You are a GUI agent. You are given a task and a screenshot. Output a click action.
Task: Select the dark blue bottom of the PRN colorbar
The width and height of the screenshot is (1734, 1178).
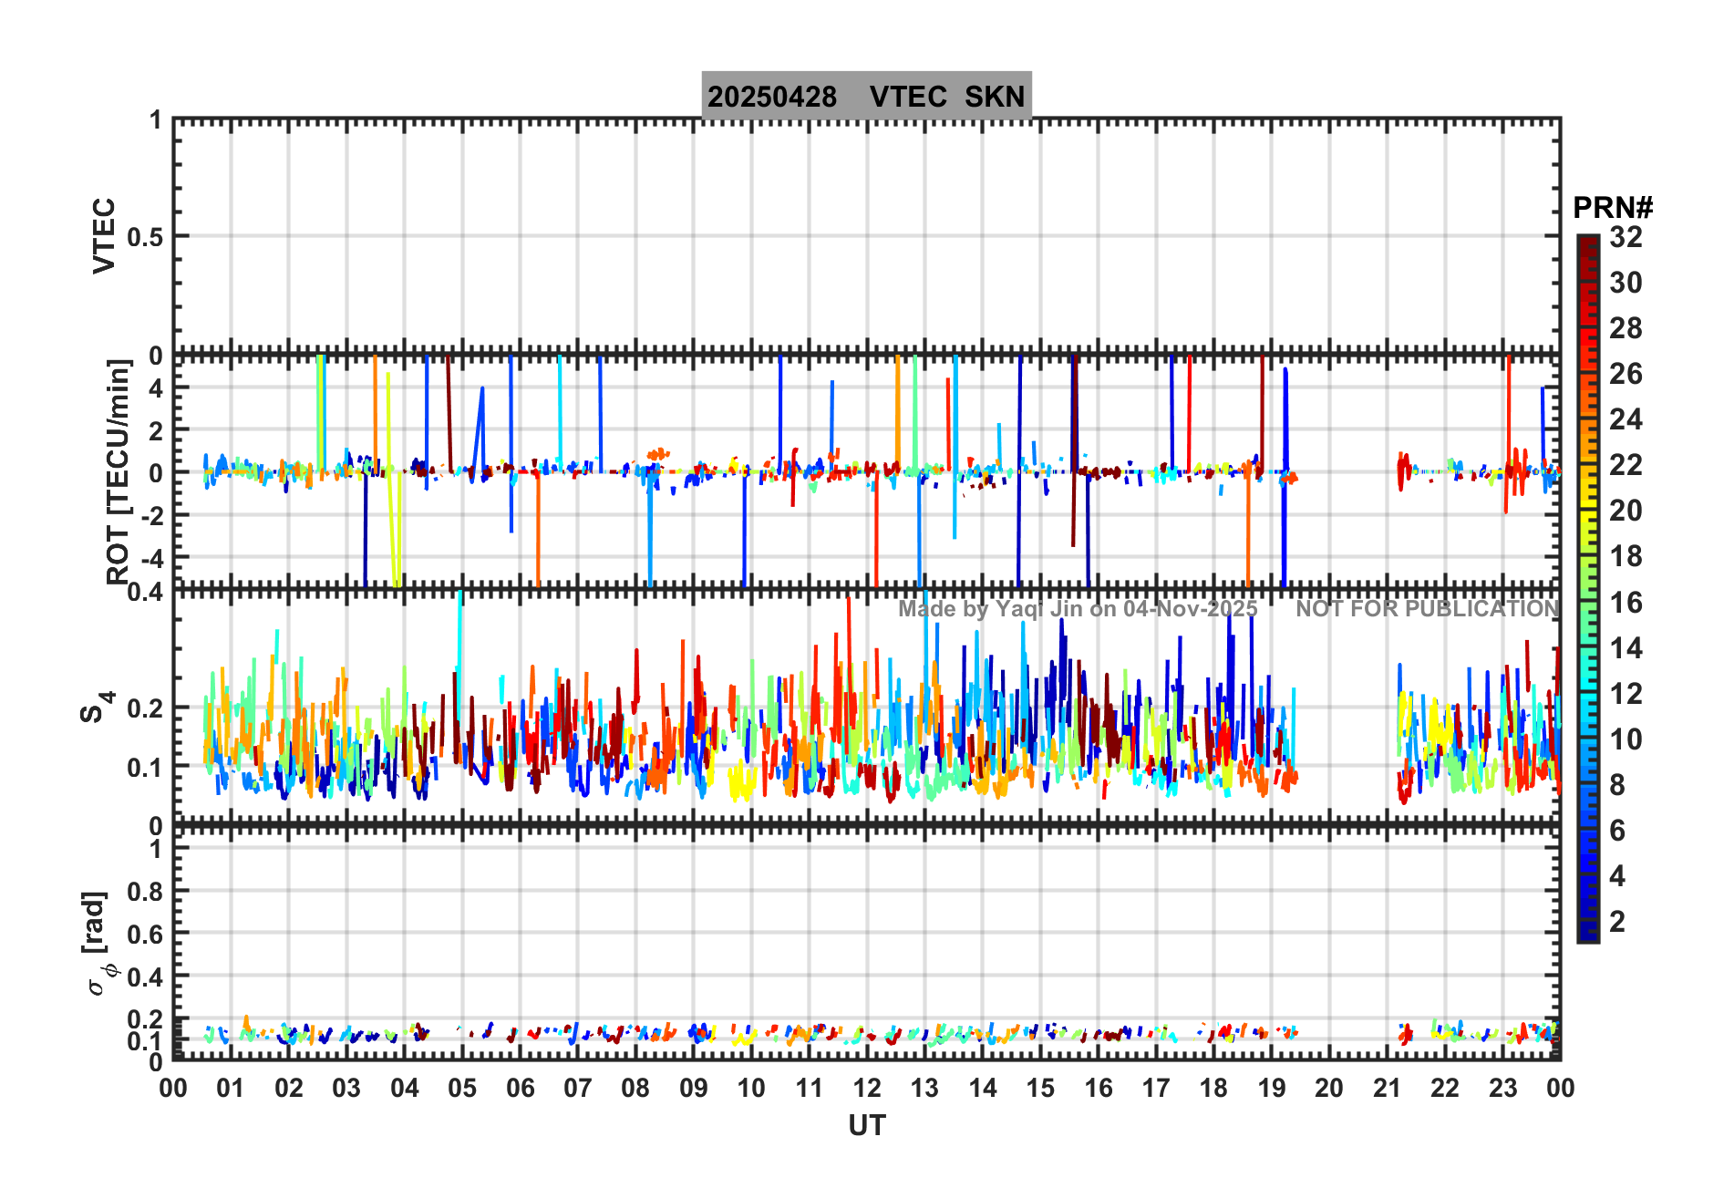tap(1587, 934)
